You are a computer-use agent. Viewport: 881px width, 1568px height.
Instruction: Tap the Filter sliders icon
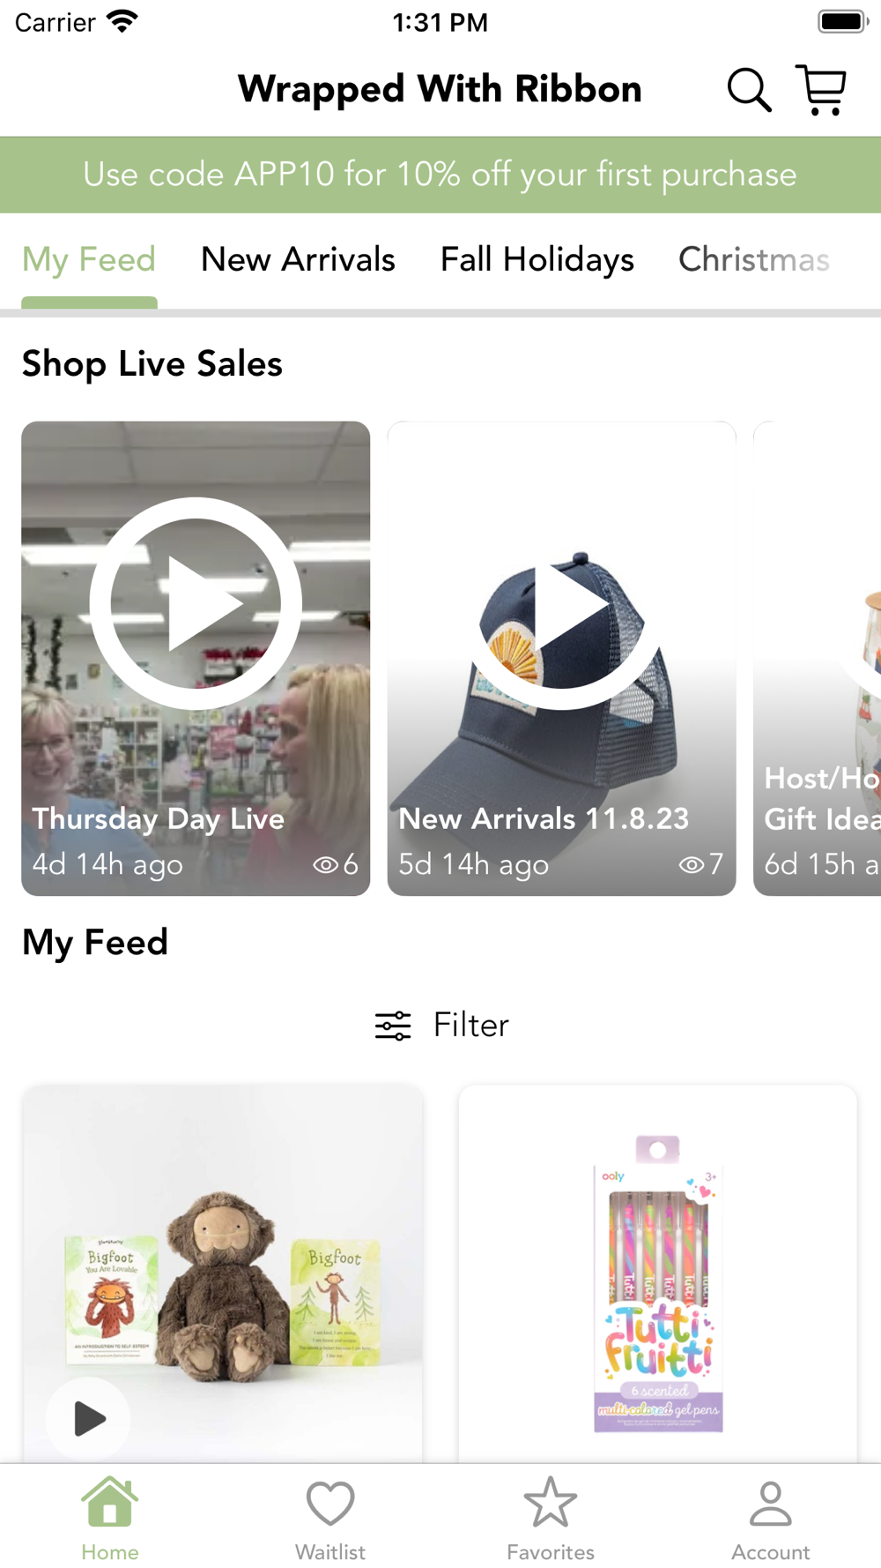point(393,1026)
